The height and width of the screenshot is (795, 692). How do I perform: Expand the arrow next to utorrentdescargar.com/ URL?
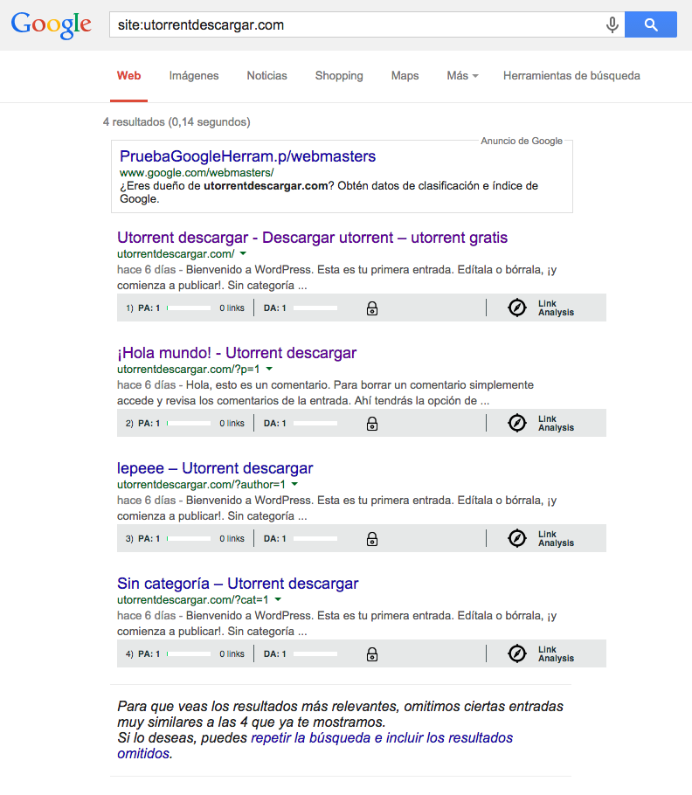(x=243, y=253)
